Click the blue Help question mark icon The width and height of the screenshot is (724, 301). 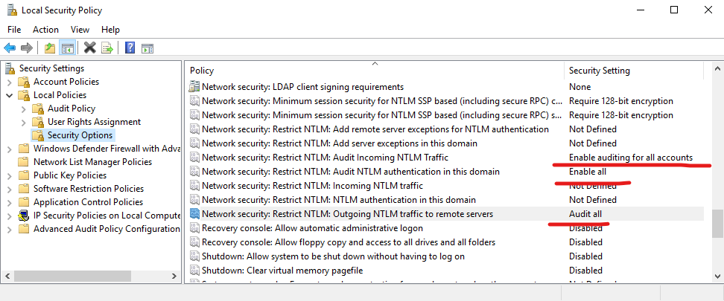point(130,48)
